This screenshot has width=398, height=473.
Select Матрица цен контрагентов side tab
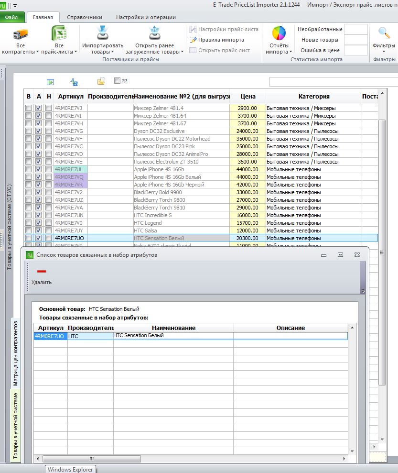tap(15, 353)
